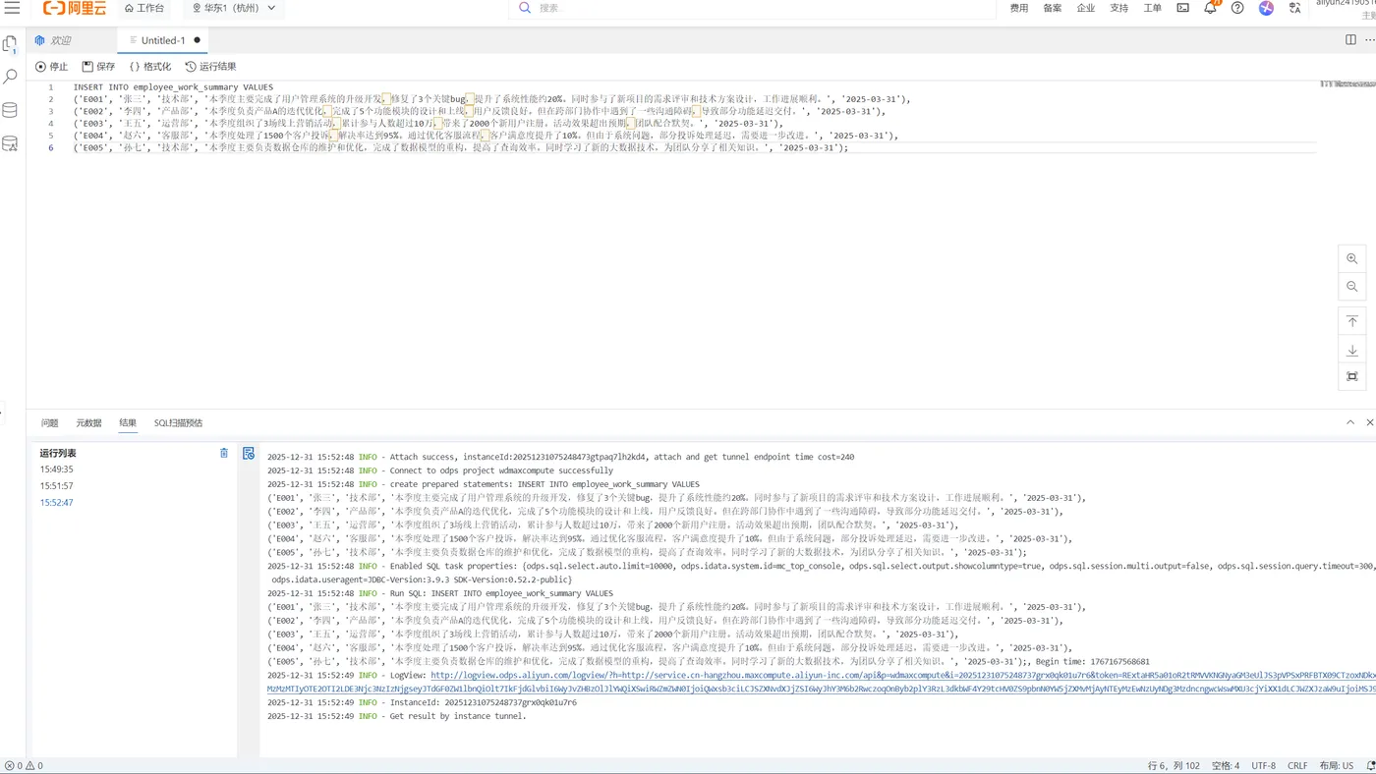The height and width of the screenshot is (774, 1376).
Task: Open the notifications bell
Action: pyautogui.click(x=1210, y=8)
